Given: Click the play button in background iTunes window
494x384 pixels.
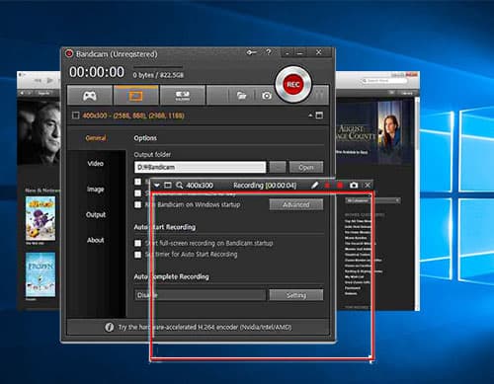Looking at the screenshot, I should coord(49,80).
